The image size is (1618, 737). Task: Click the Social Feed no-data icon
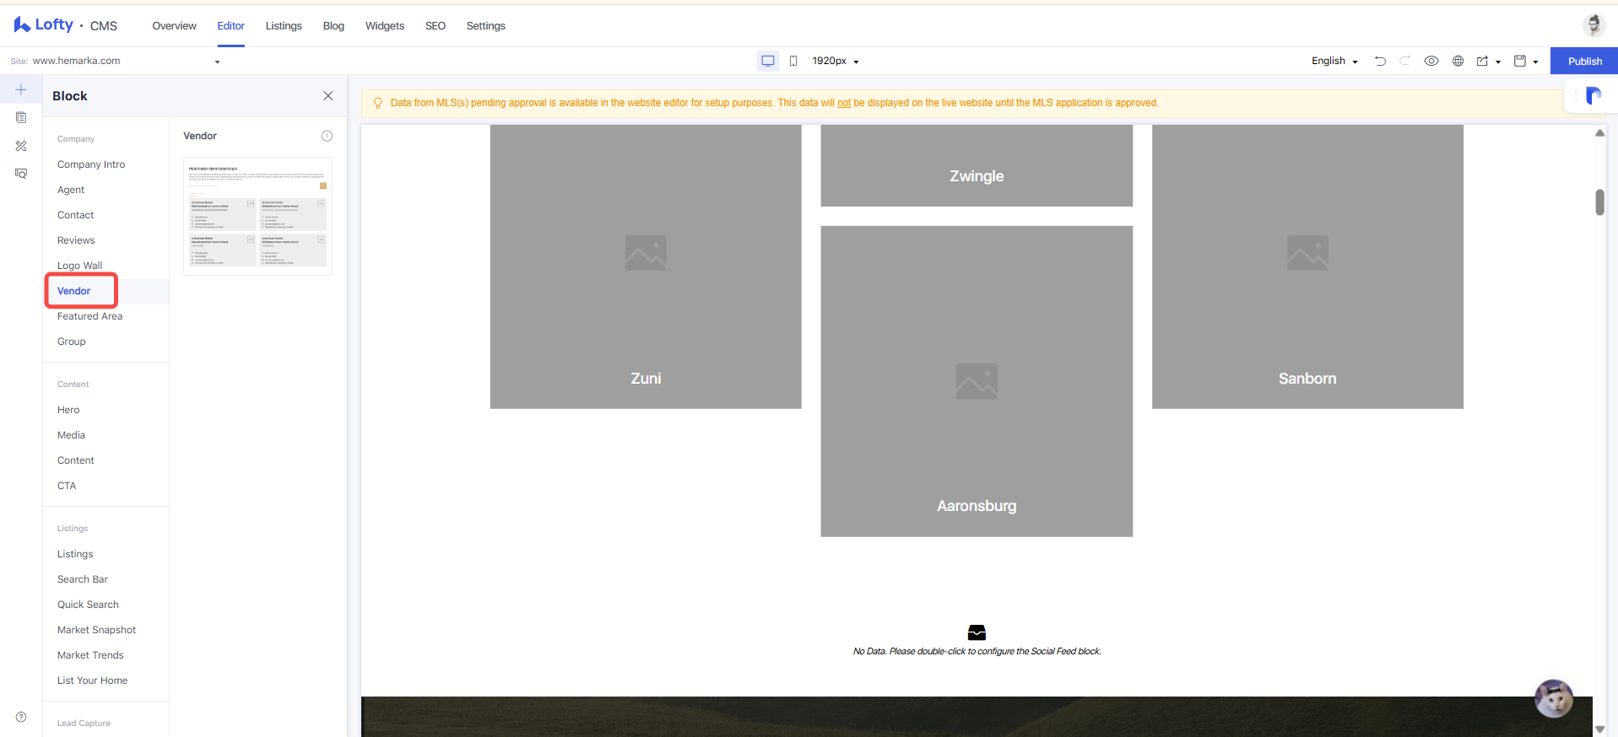tap(977, 632)
